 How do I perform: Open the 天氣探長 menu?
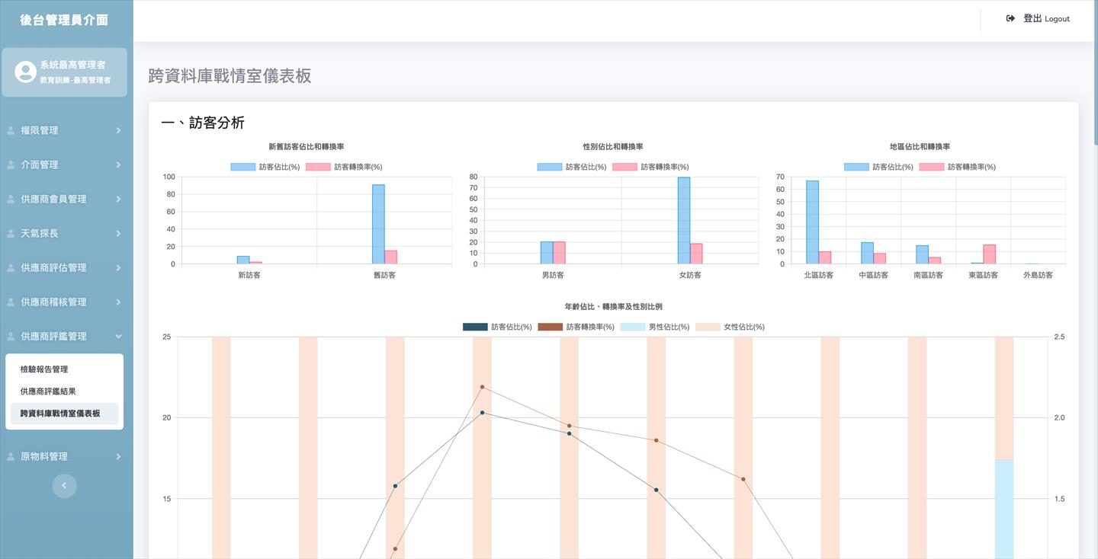coord(64,233)
